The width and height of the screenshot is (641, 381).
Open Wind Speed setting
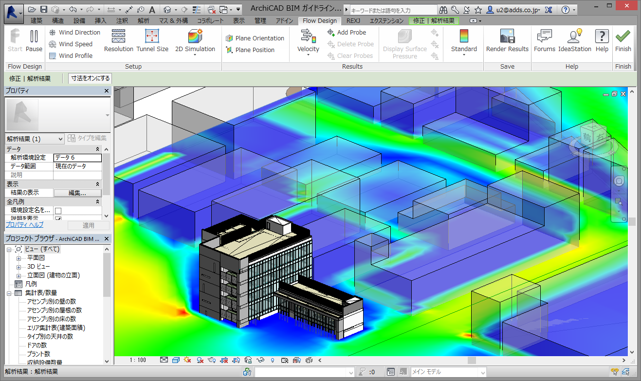tap(71, 44)
